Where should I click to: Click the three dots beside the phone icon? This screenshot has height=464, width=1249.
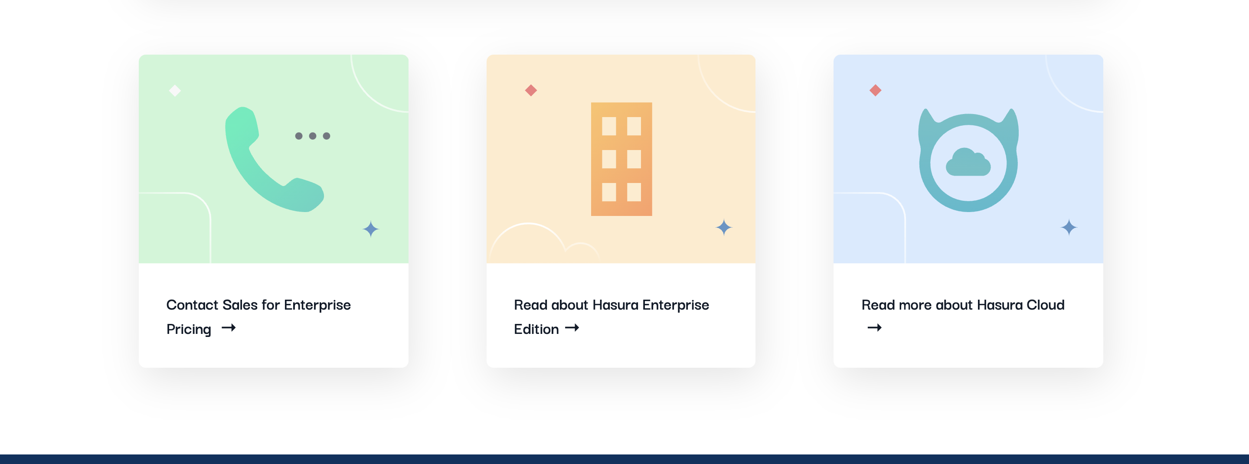coord(312,136)
